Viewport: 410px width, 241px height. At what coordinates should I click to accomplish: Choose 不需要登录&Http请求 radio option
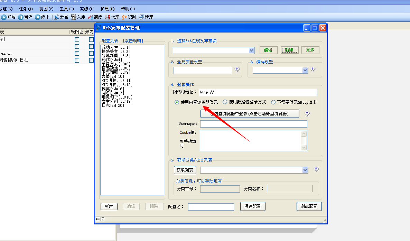[273, 102]
